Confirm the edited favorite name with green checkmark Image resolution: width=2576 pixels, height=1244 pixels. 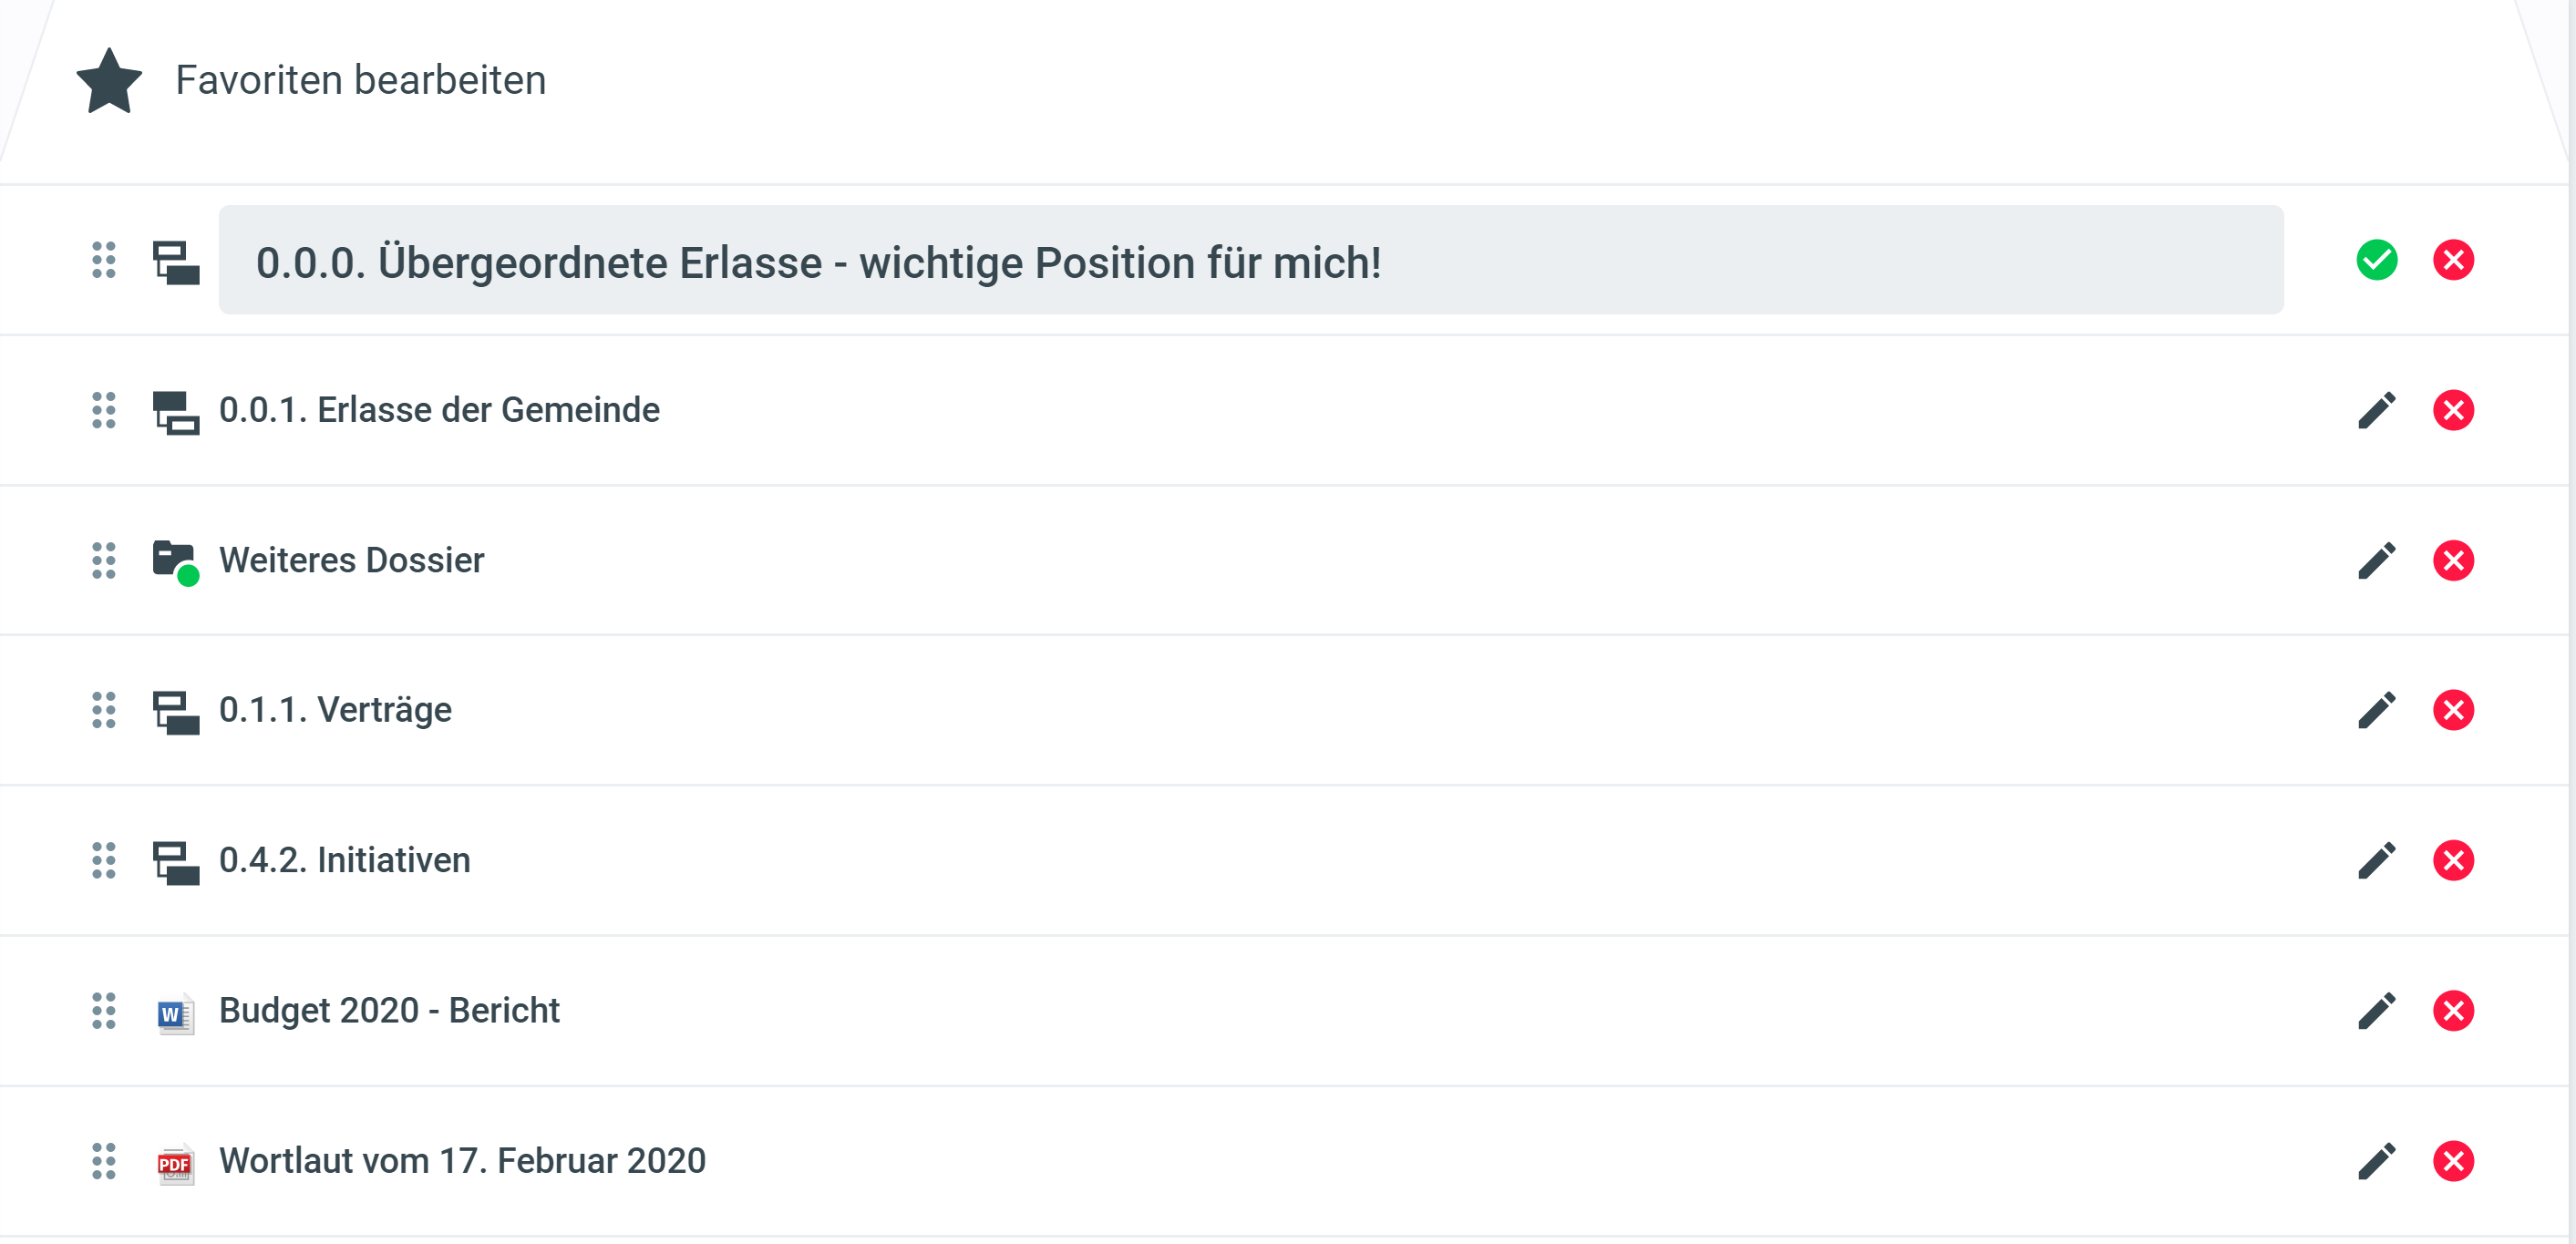coord(2376,260)
